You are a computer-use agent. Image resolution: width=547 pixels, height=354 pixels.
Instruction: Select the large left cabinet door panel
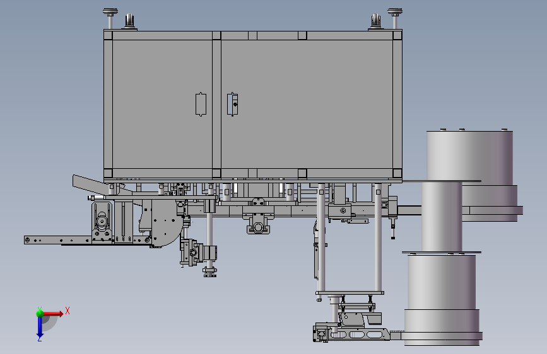click(x=162, y=104)
